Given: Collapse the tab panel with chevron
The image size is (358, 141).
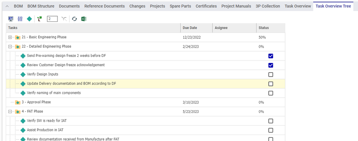Looking at the screenshot, I should click(7, 6).
